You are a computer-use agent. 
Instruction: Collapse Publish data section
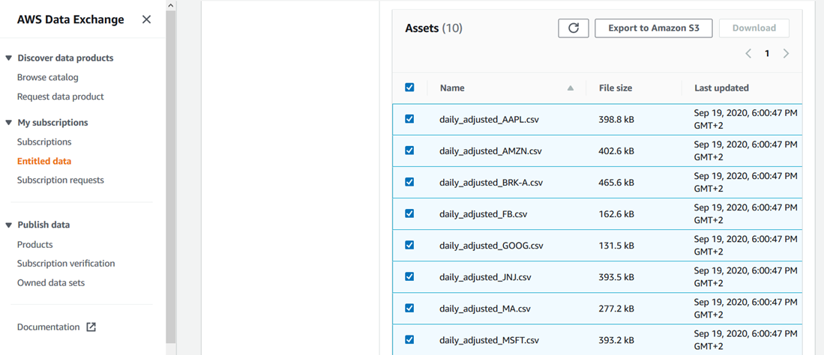8,225
